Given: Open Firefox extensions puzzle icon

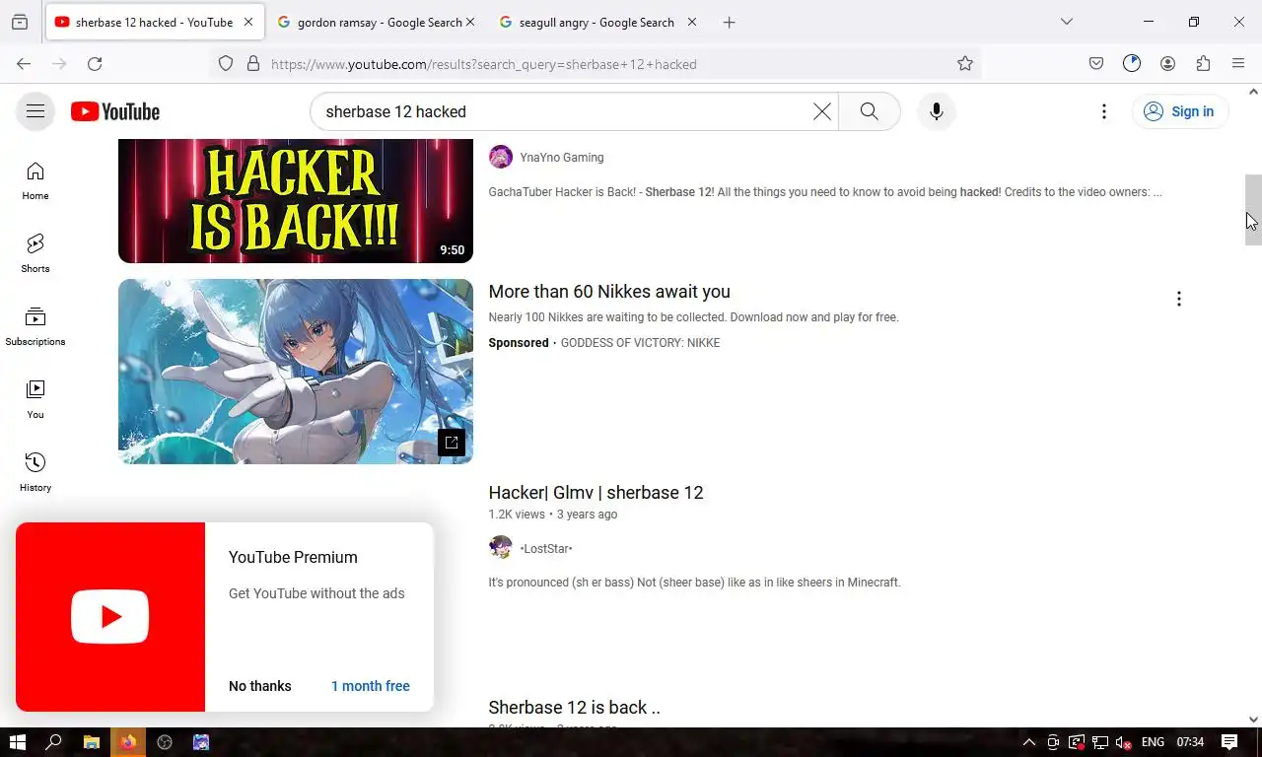Looking at the screenshot, I should click(x=1203, y=64).
